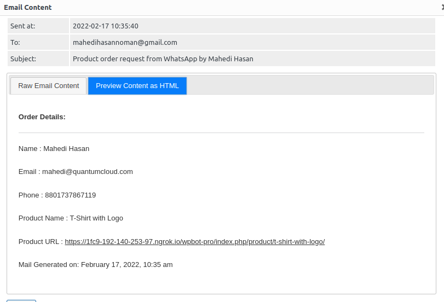
Task: Close the Email Content dialog
Action: 442,8
